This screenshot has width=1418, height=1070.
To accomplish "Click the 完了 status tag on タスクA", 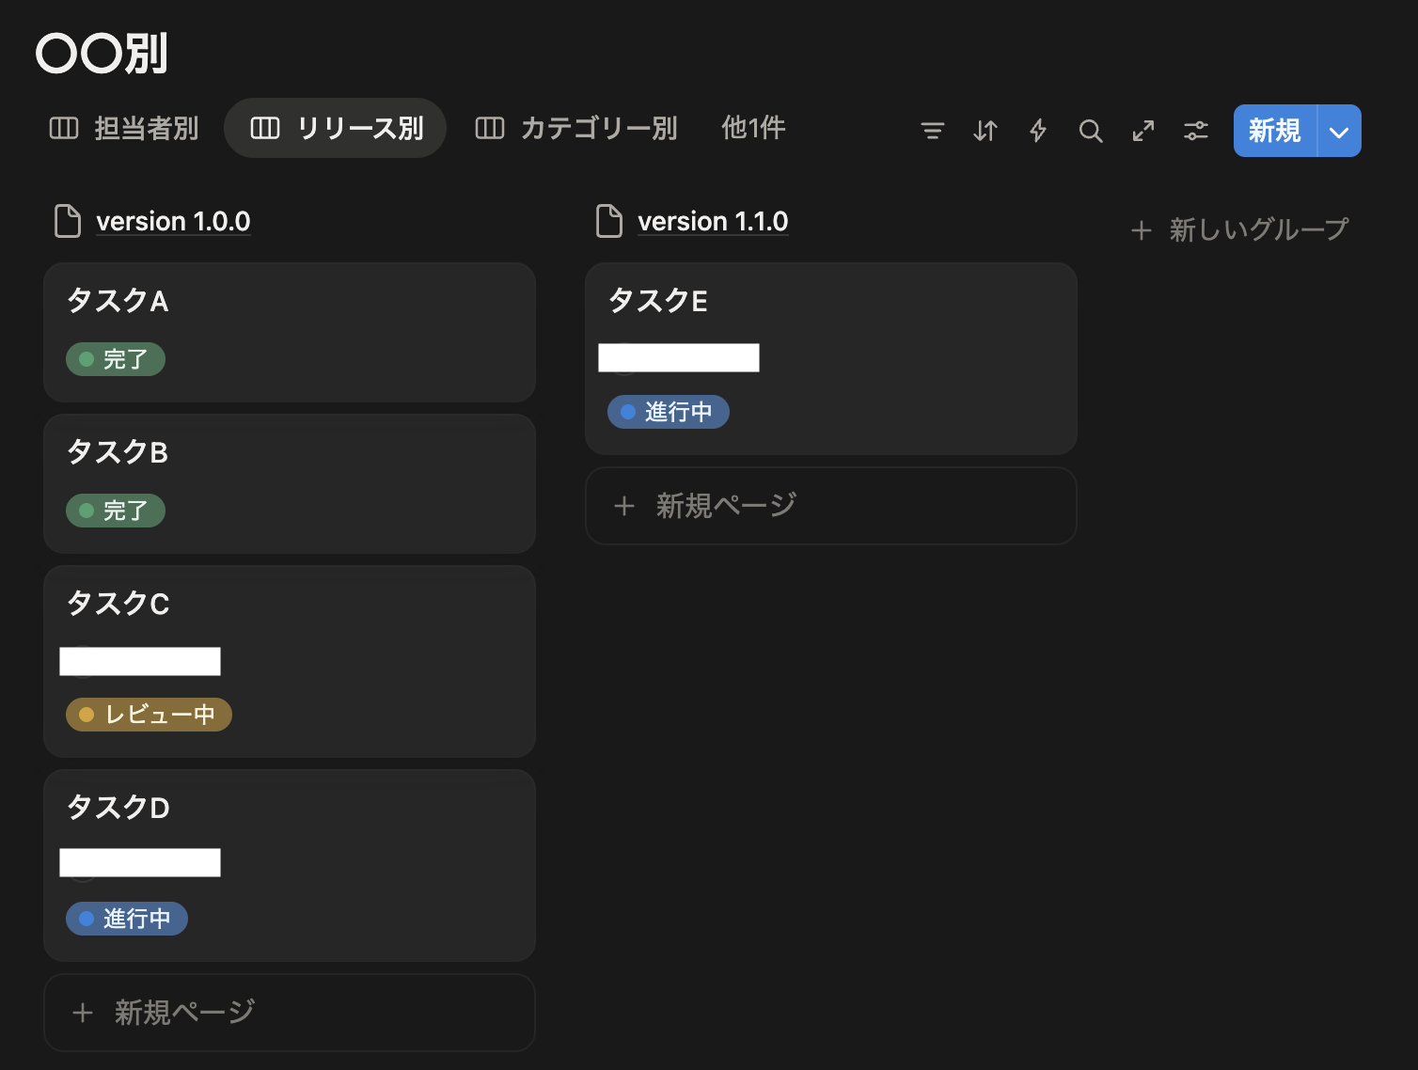I will point(116,359).
